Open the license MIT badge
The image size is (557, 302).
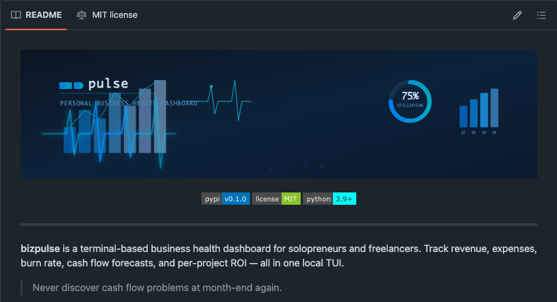[x=276, y=199]
